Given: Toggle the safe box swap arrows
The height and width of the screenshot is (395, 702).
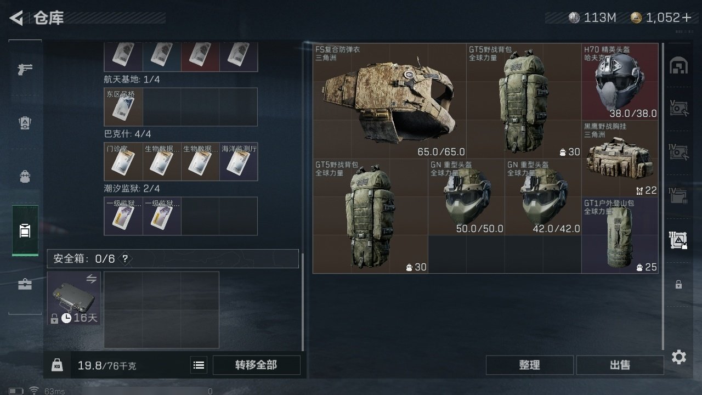Looking at the screenshot, I should click(92, 279).
